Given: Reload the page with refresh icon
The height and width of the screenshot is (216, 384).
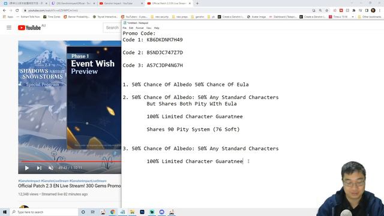Looking at the screenshot, I should (x=17, y=11).
